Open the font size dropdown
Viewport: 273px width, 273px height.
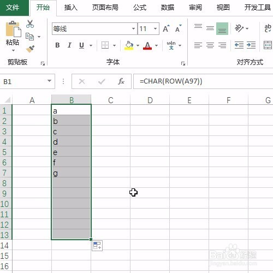155,28
